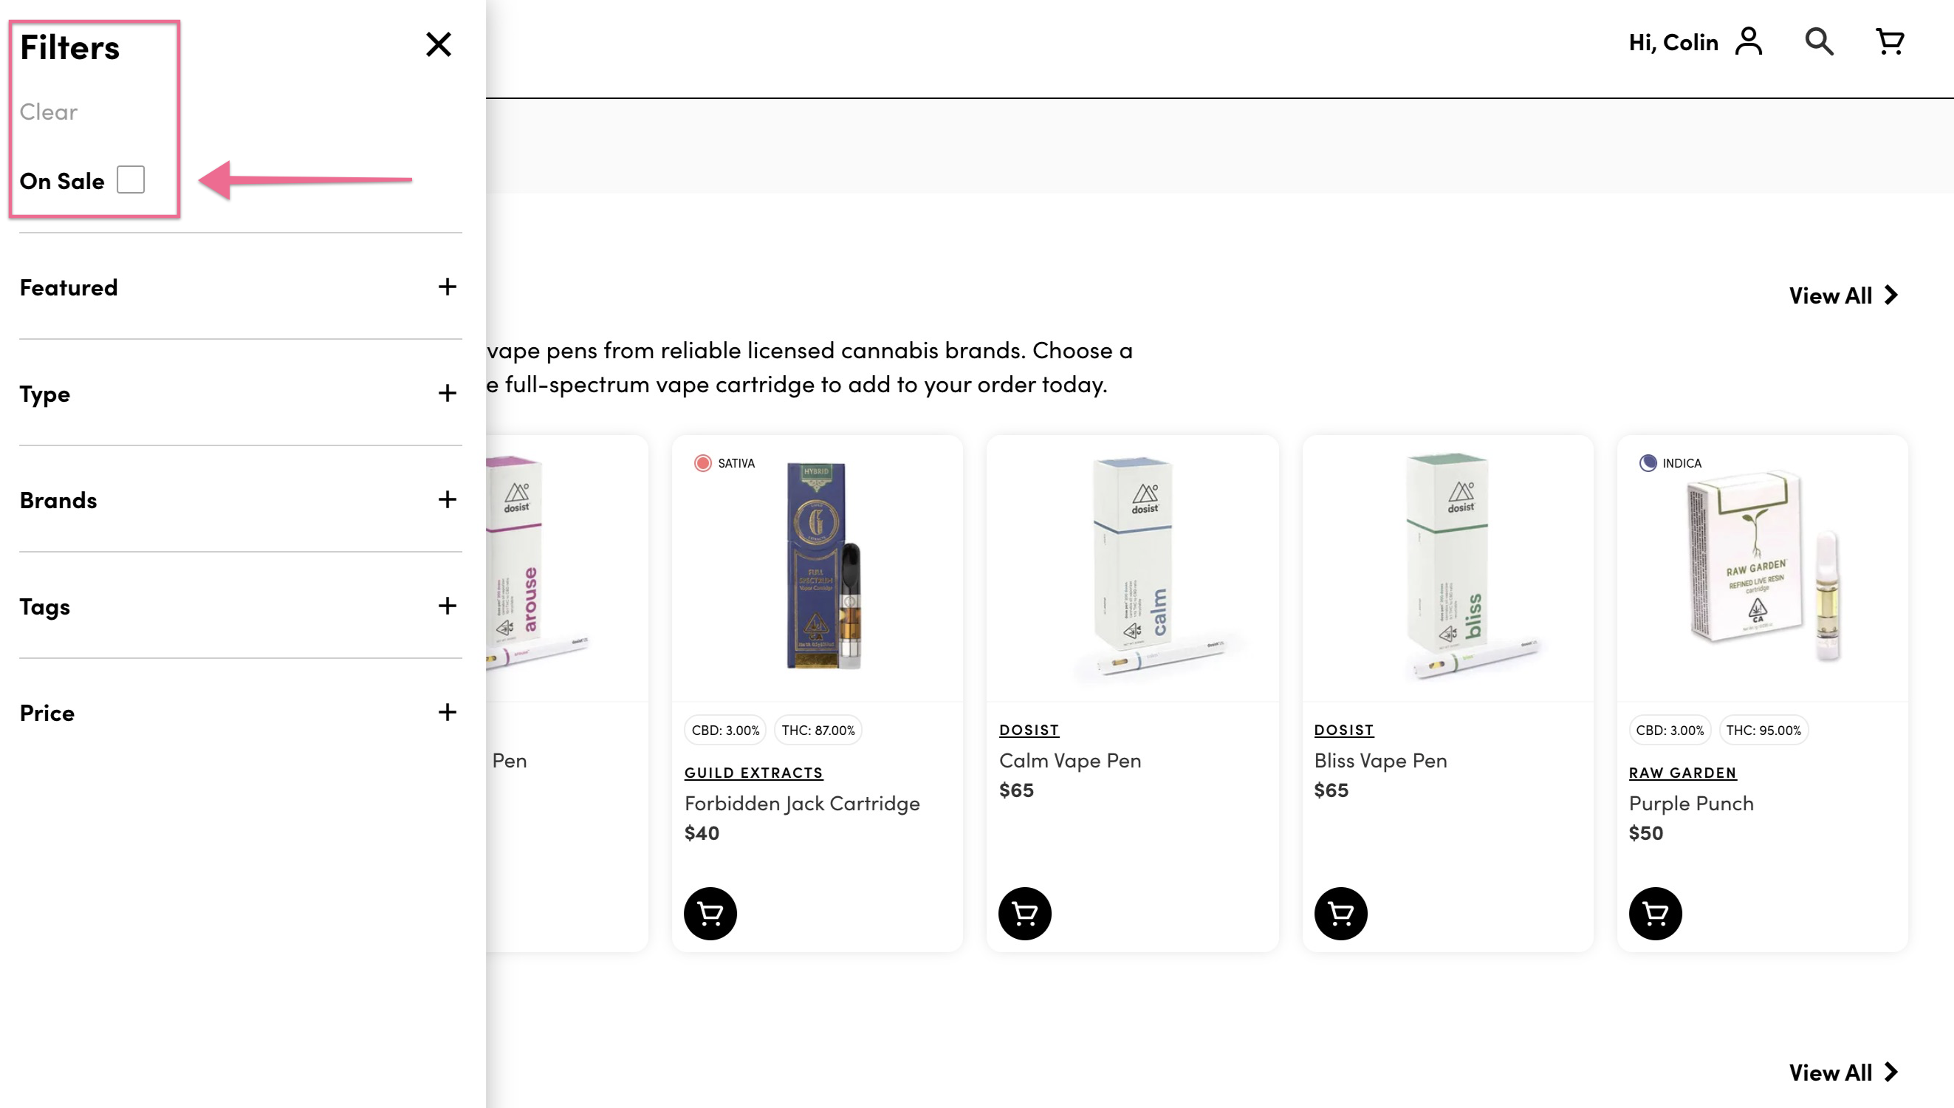Screen dimensions: 1954x1108
Task: Expand the Brands filter section
Action: tap(448, 500)
